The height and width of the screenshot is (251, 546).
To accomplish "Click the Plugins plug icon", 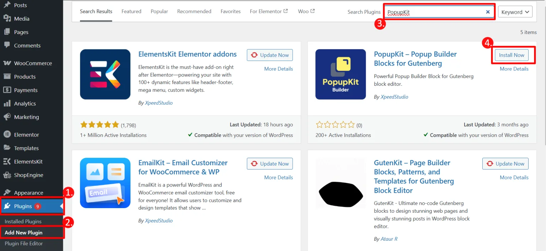I will pos(7,206).
